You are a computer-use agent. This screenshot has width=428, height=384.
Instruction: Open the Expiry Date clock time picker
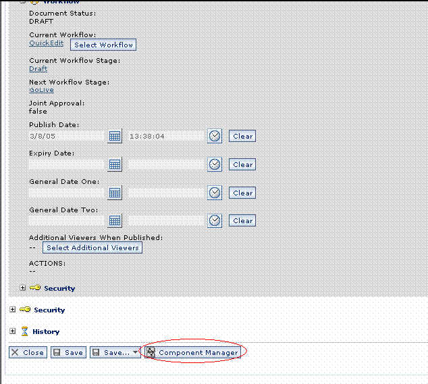click(215, 164)
